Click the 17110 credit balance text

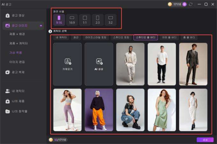click(x=177, y=4)
